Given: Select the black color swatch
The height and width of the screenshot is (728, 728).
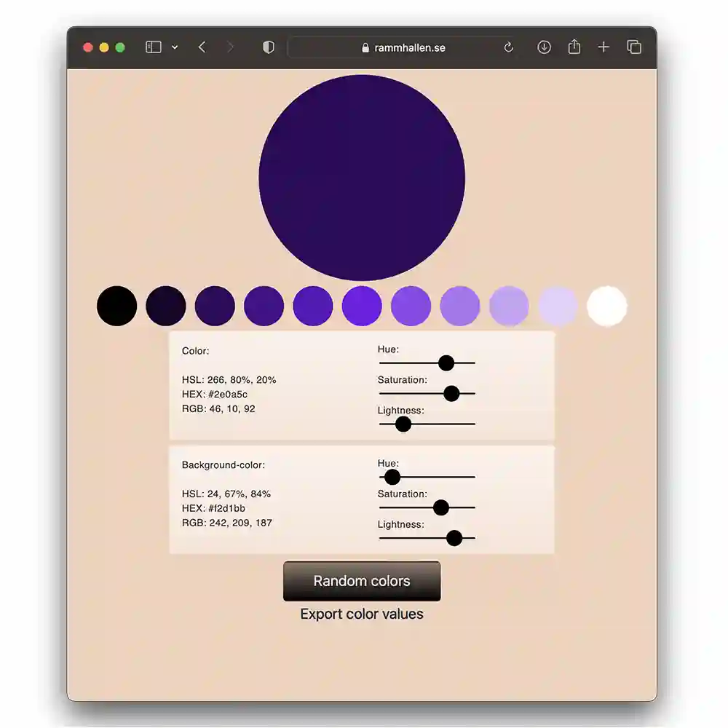Looking at the screenshot, I should click(x=116, y=306).
